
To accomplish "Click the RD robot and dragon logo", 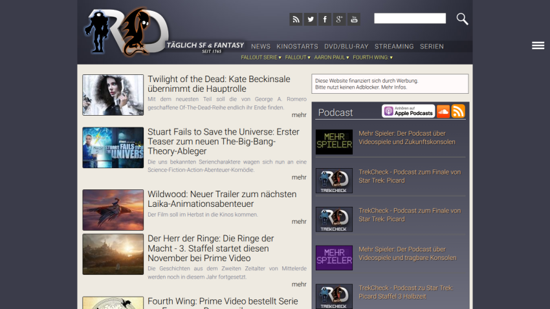I will coord(126,32).
